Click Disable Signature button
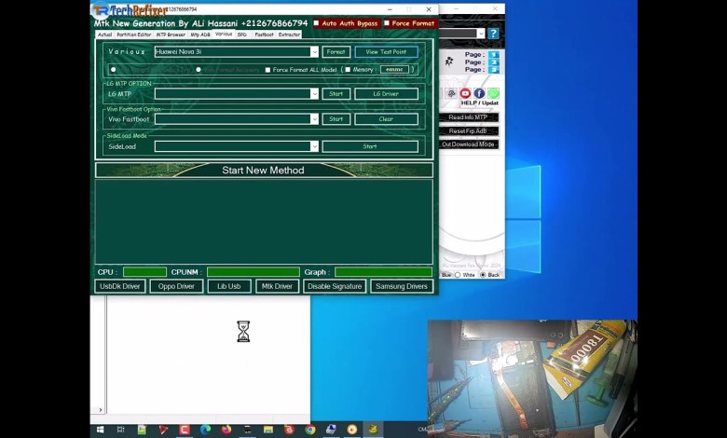Viewport: 727px width, 438px height. coord(335,286)
